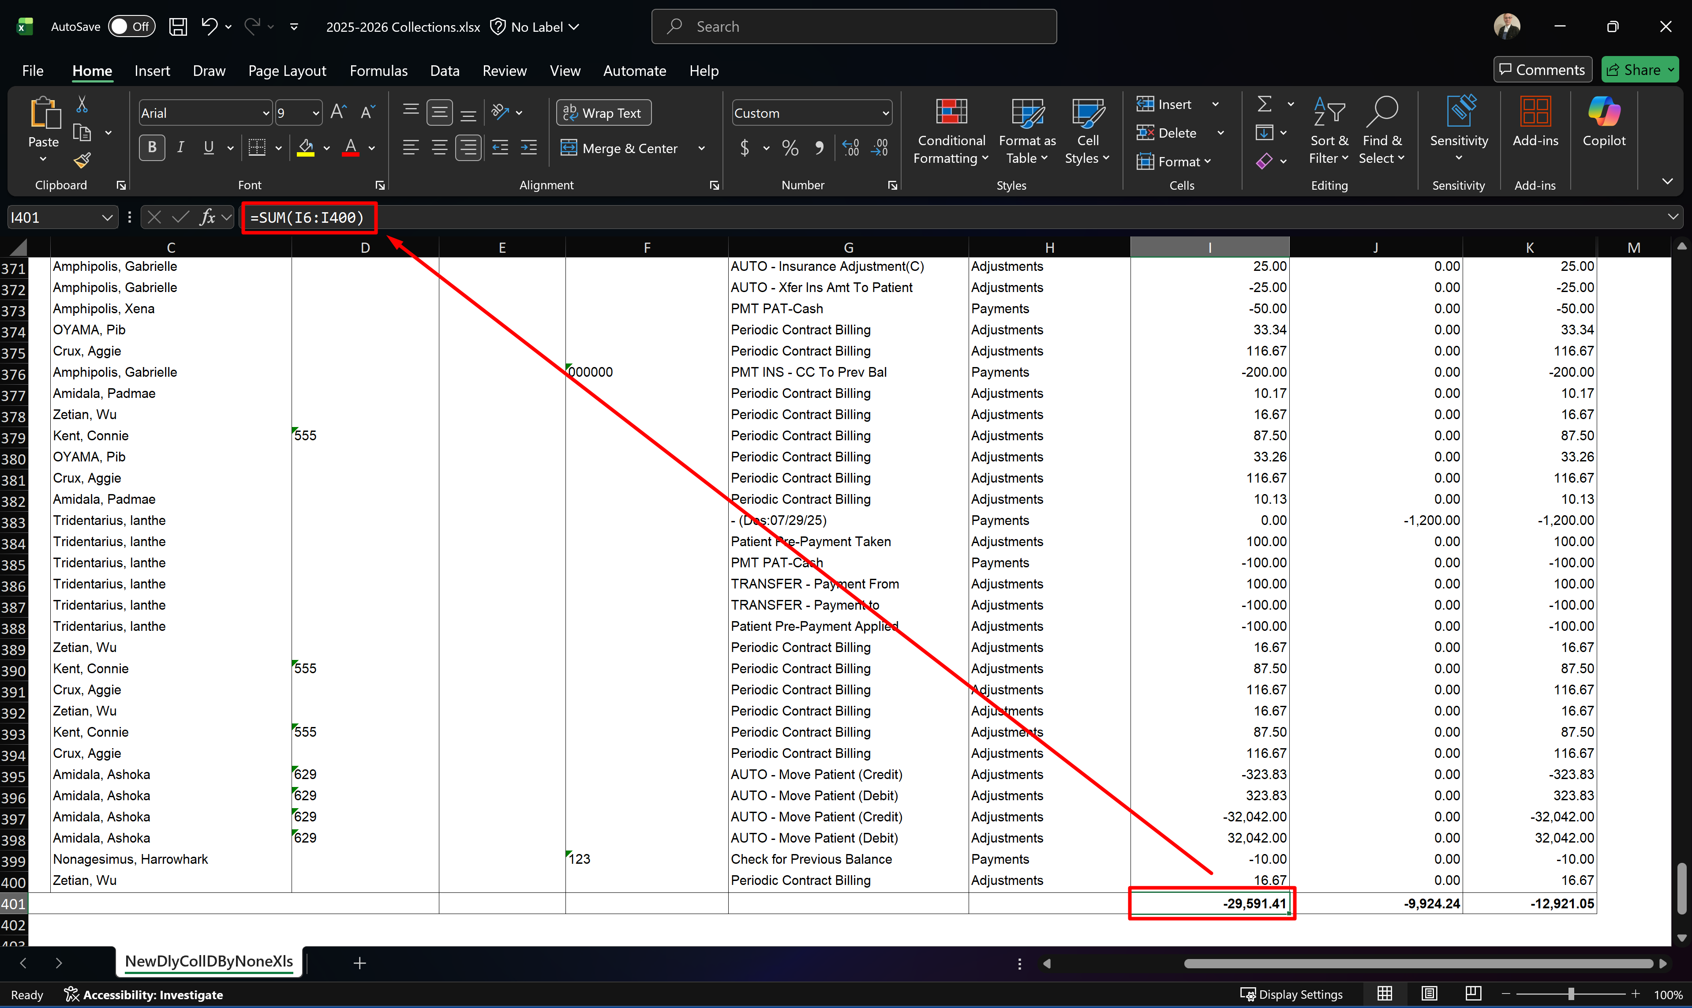This screenshot has height=1008, width=1692.
Task: Click the formula bar text =SUM(I6:I400)
Action: click(x=307, y=217)
